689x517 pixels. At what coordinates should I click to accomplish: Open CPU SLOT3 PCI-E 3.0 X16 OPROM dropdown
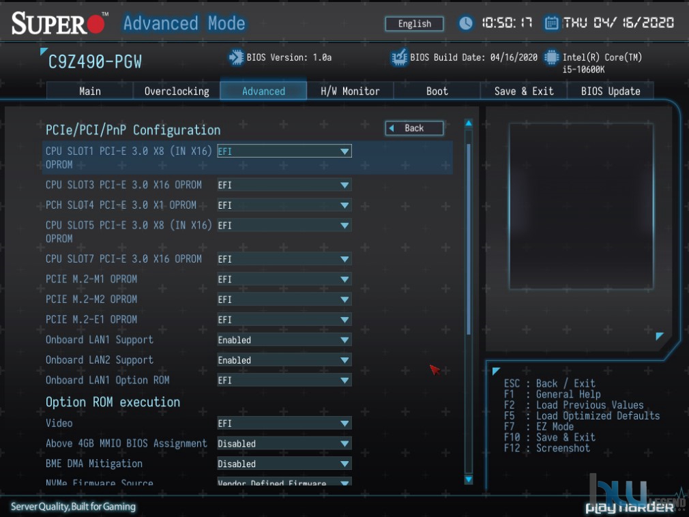coord(284,185)
